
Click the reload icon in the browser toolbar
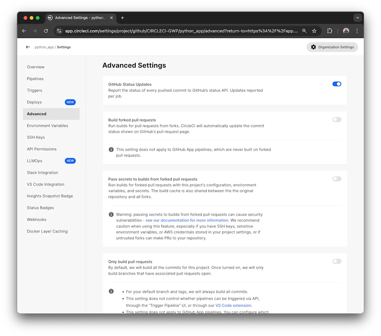coord(46,31)
